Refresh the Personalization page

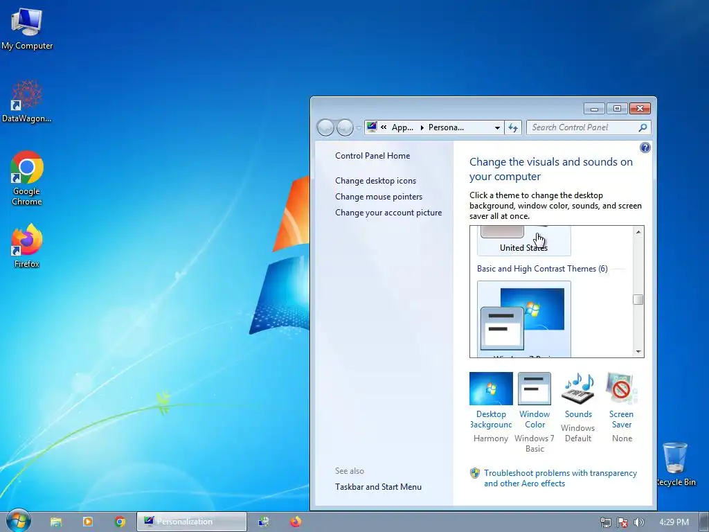[513, 127]
